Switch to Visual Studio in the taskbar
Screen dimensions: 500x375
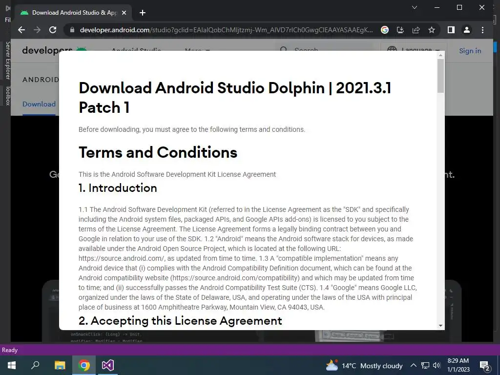[107, 365]
